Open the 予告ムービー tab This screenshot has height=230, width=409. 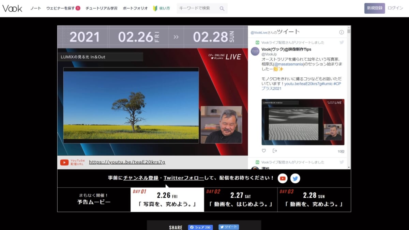coord(94,200)
